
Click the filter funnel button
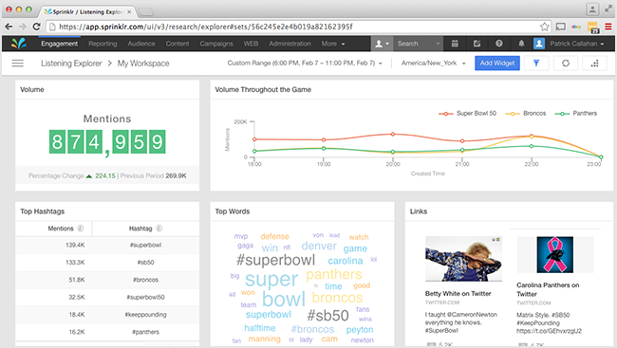click(536, 63)
